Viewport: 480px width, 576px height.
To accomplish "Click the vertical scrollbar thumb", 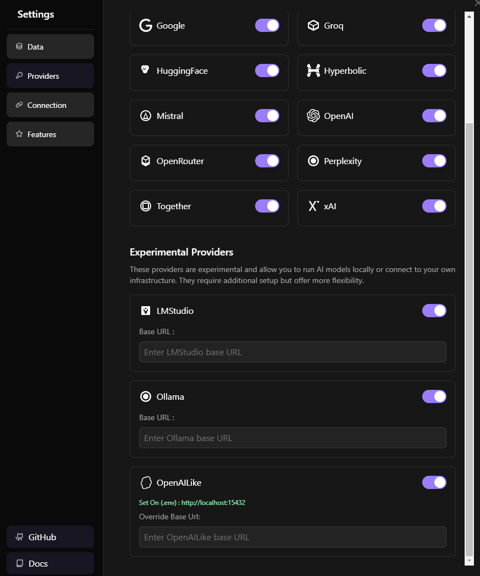I will pyautogui.click(x=469, y=340).
